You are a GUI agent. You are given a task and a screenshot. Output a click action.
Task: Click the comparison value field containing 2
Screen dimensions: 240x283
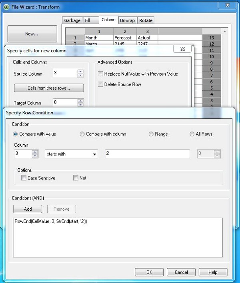[147, 153]
